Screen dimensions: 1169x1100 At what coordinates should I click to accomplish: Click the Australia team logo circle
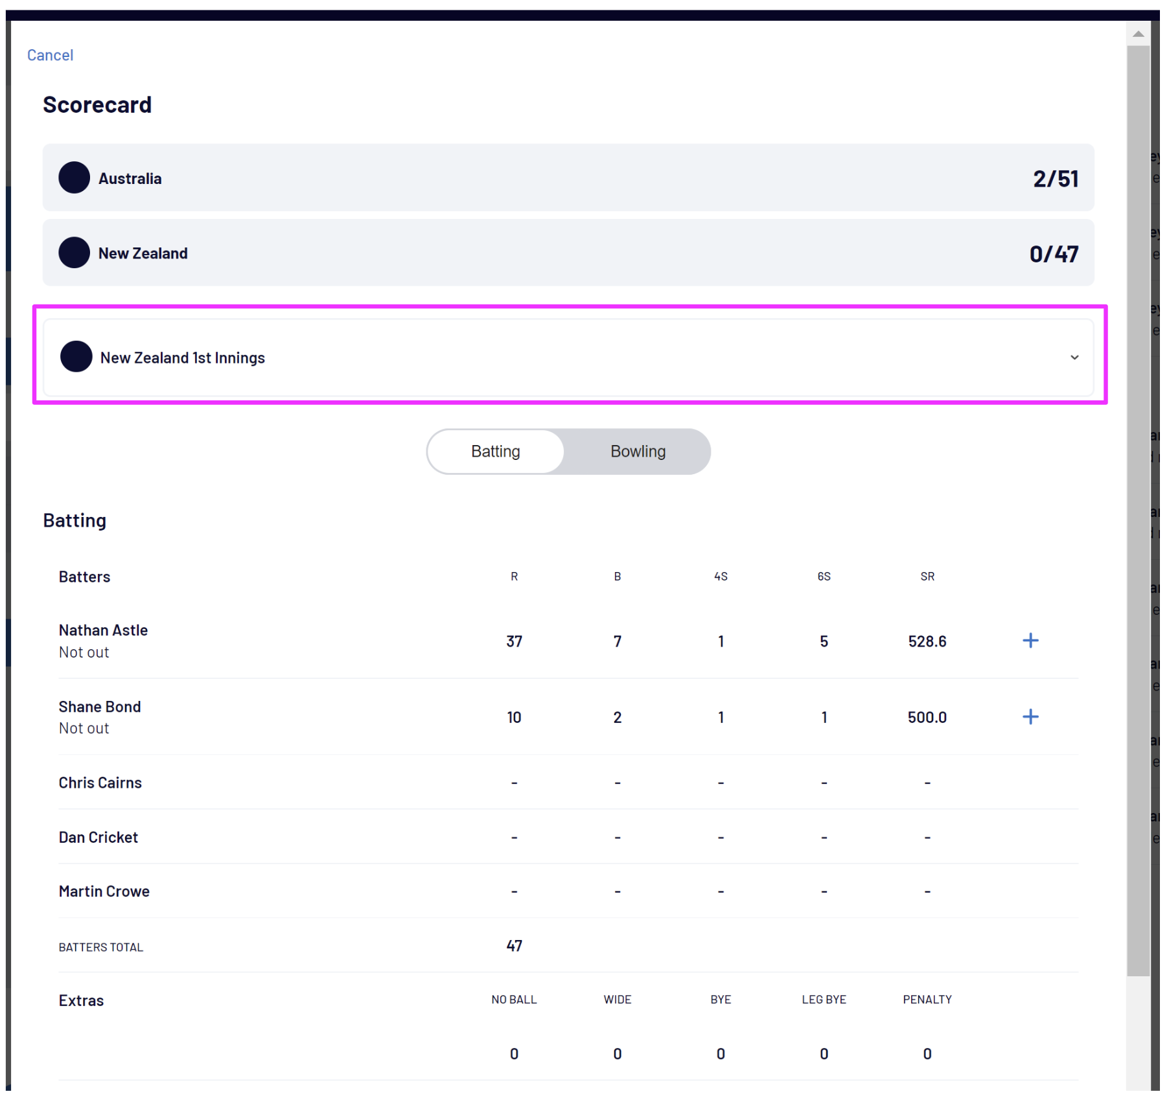coord(75,178)
